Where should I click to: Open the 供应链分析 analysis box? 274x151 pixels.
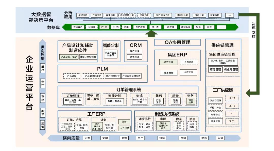point(182,15)
